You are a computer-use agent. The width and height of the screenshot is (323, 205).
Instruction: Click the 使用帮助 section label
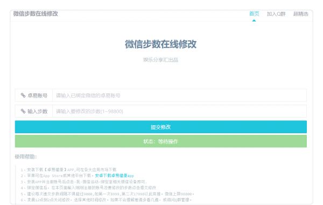(26, 156)
